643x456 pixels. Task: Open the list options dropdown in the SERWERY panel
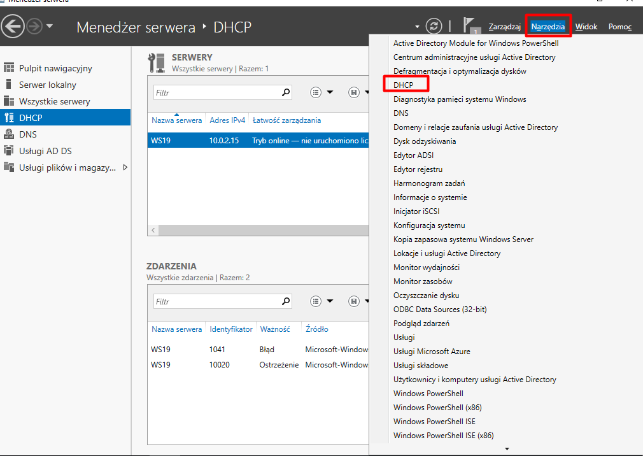[x=321, y=92]
